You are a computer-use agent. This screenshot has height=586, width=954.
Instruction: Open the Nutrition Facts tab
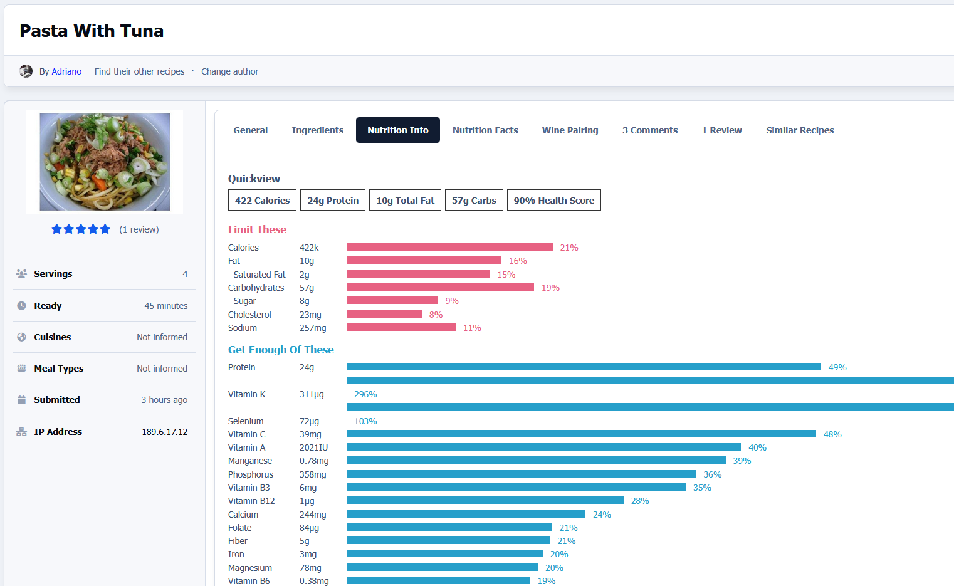point(485,130)
